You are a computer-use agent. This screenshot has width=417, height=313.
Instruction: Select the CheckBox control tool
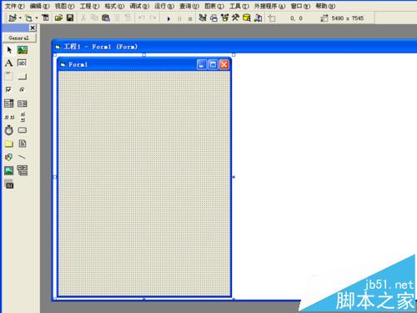pos(8,89)
